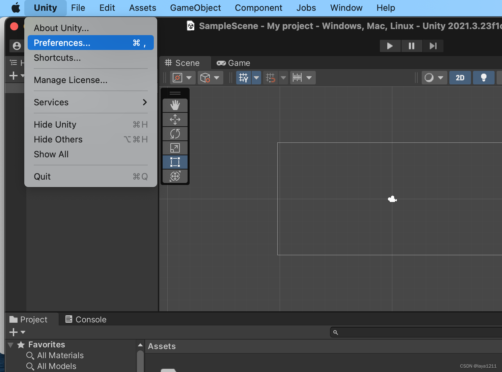Switch to the Scene tab
This screenshot has height=372, width=502.
(185, 63)
